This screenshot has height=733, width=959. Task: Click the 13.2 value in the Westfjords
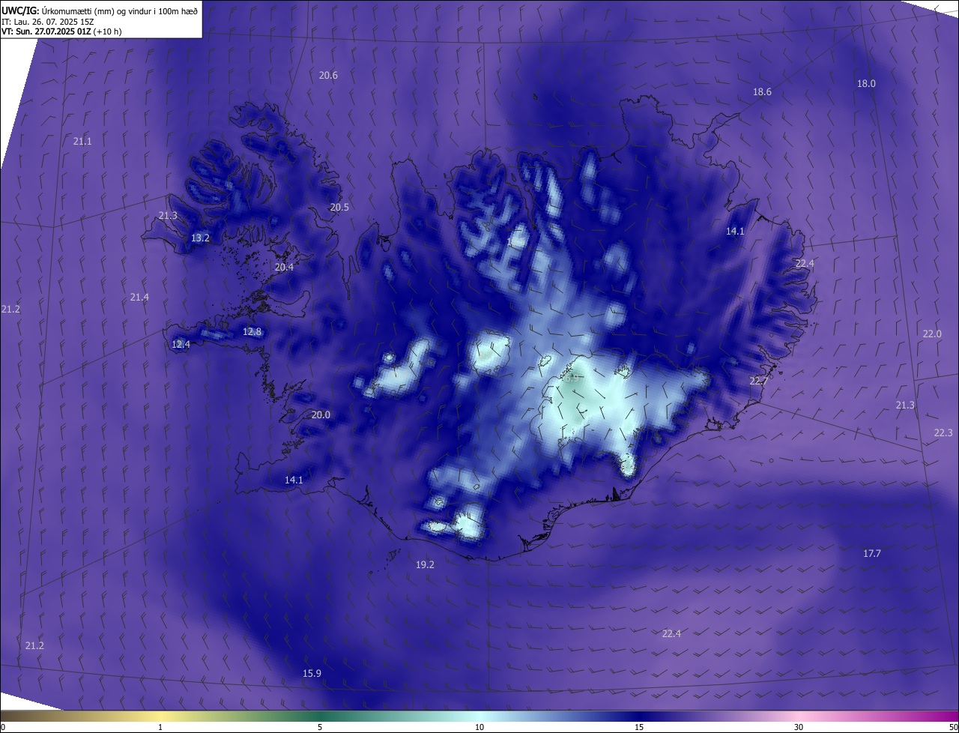click(200, 238)
